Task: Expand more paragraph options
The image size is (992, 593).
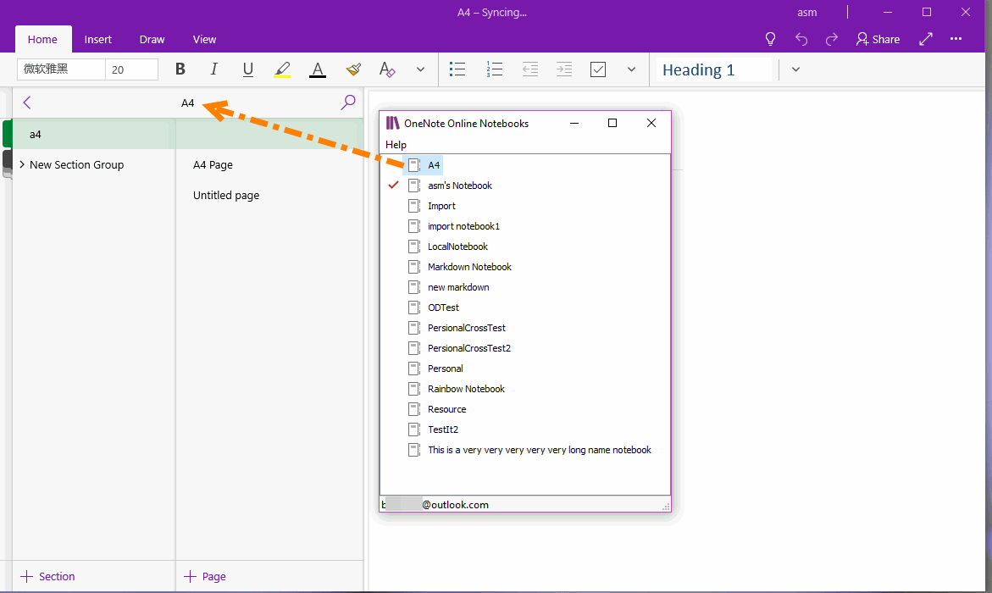Action: click(x=631, y=69)
